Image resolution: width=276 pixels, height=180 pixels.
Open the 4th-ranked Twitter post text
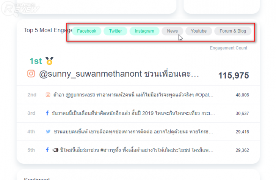tap(133, 132)
